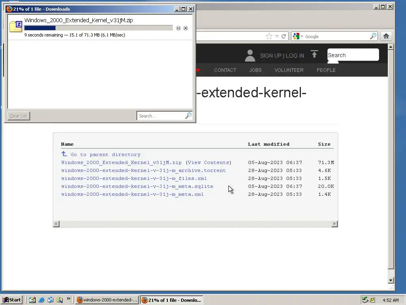The image size is (406, 305).
Task: Open the _archive.torrent file link
Action: (x=144, y=170)
